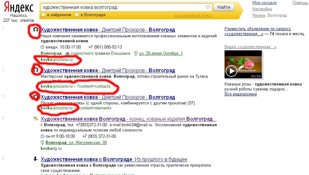Click the map pin icon beside ул. 25-летия Октября
The image size is (309, 175).
click(136, 53)
